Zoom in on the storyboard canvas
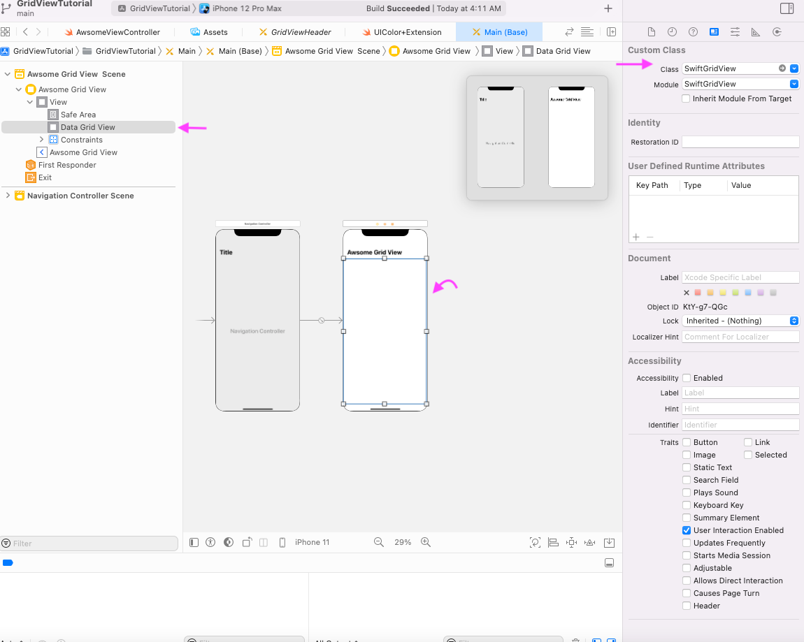The width and height of the screenshot is (804, 642). click(425, 542)
